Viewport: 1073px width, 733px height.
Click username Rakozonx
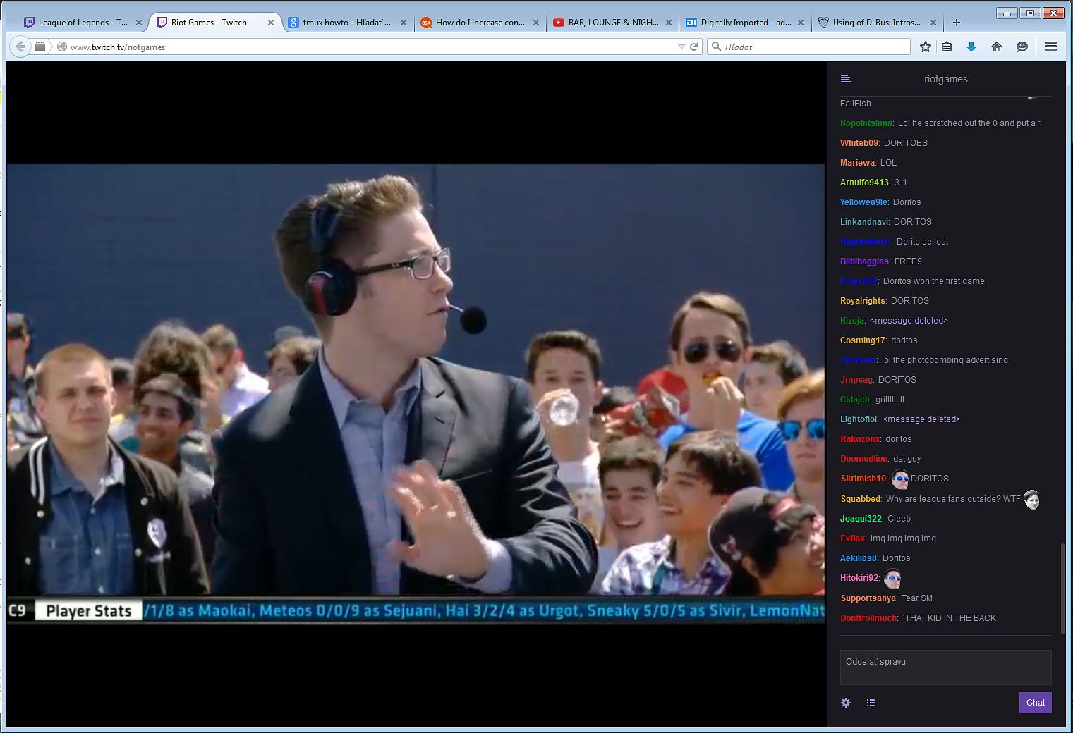coord(860,439)
